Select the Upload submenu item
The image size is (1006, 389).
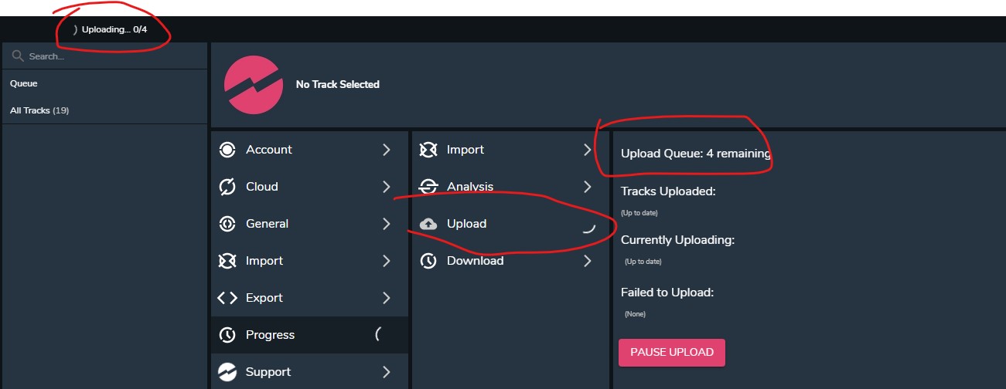click(467, 224)
